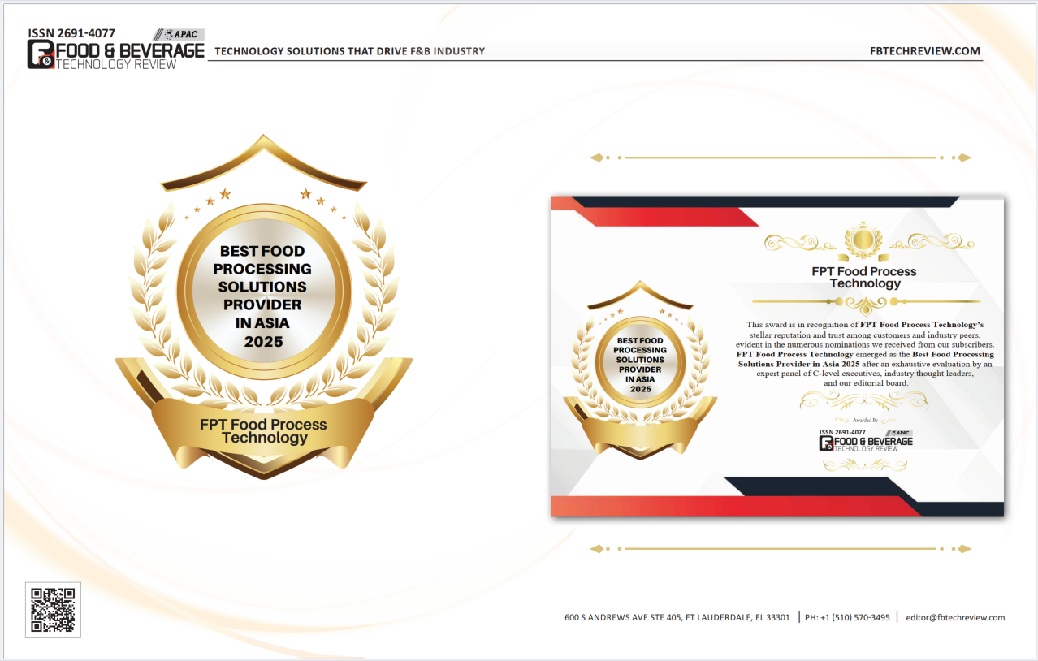The height and width of the screenshot is (661, 1038).
Task: Click the certificate heading FPT Food Process Technology
Action: pos(864,278)
